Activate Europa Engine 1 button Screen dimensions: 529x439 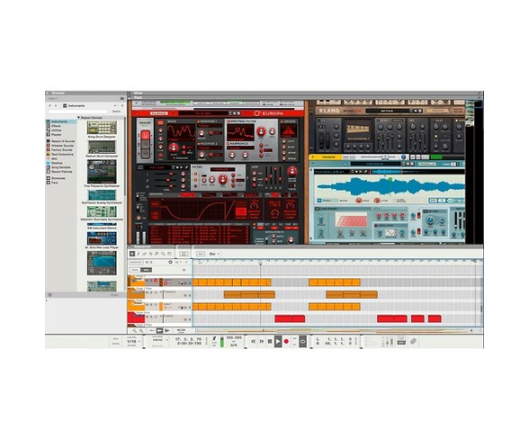point(145,135)
